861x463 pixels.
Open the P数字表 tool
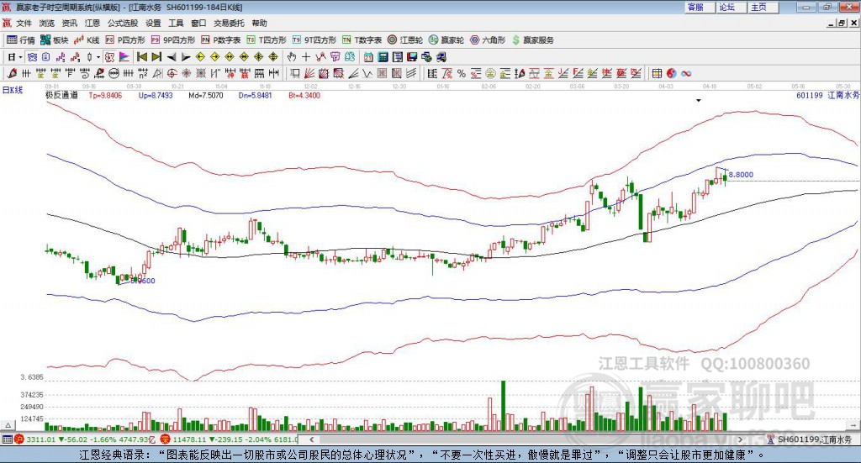click(x=221, y=40)
